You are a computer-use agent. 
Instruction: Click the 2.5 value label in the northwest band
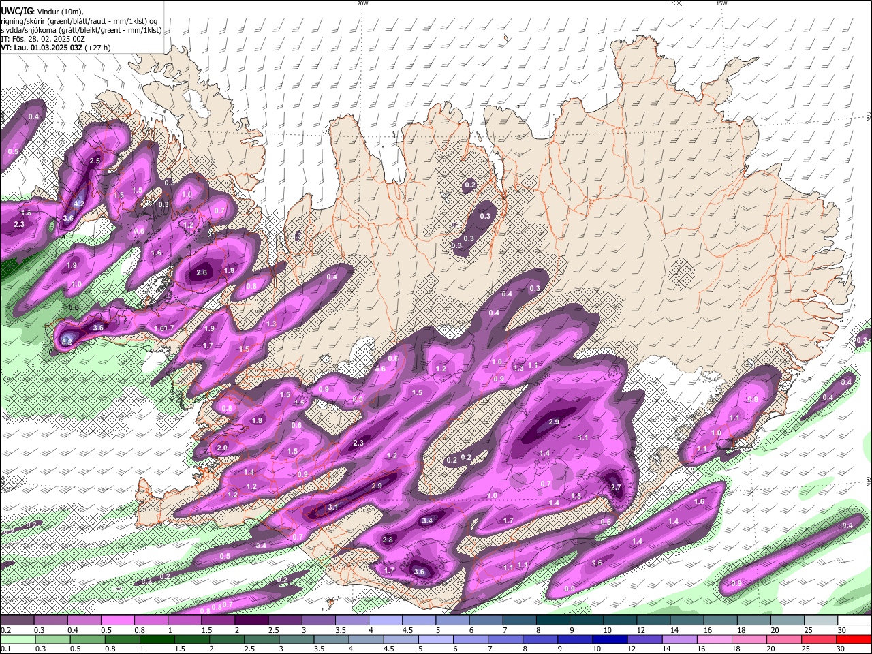point(95,161)
